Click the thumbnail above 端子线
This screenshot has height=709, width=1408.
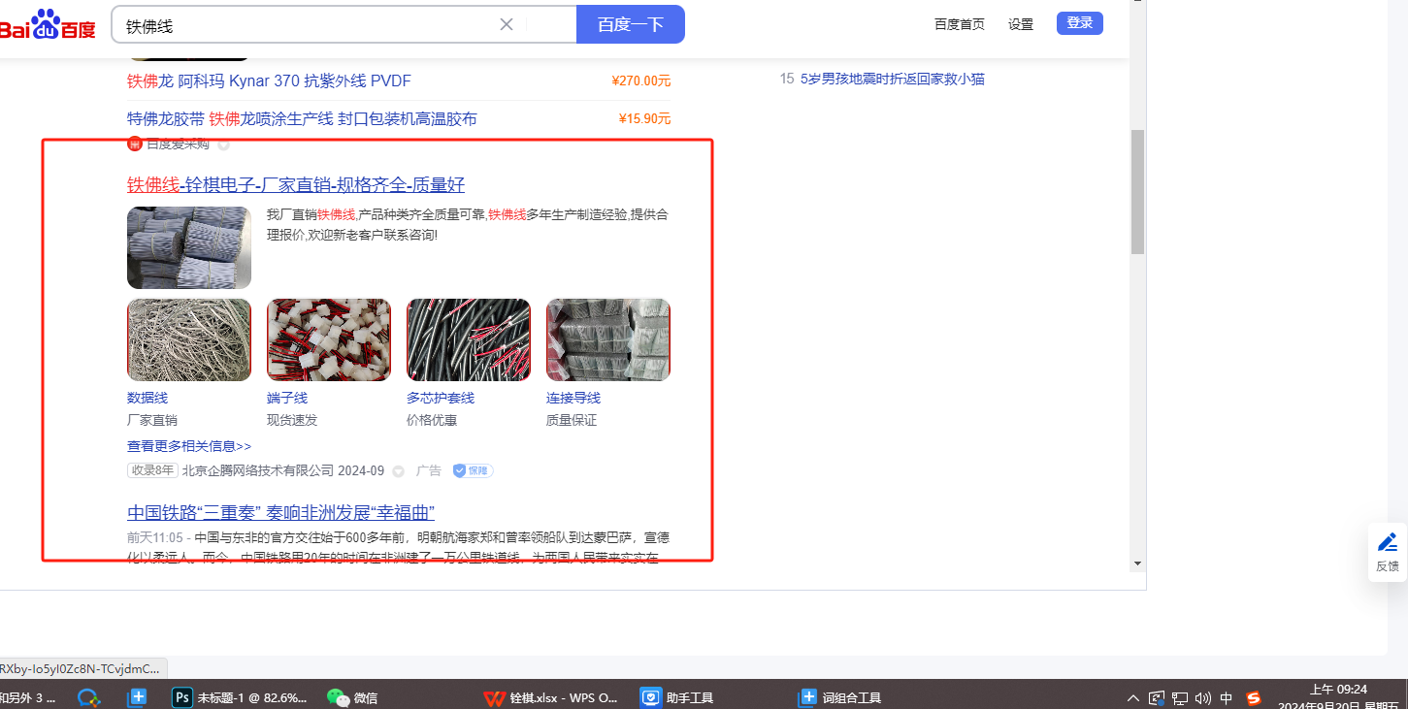pyautogui.click(x=329, y=339)
